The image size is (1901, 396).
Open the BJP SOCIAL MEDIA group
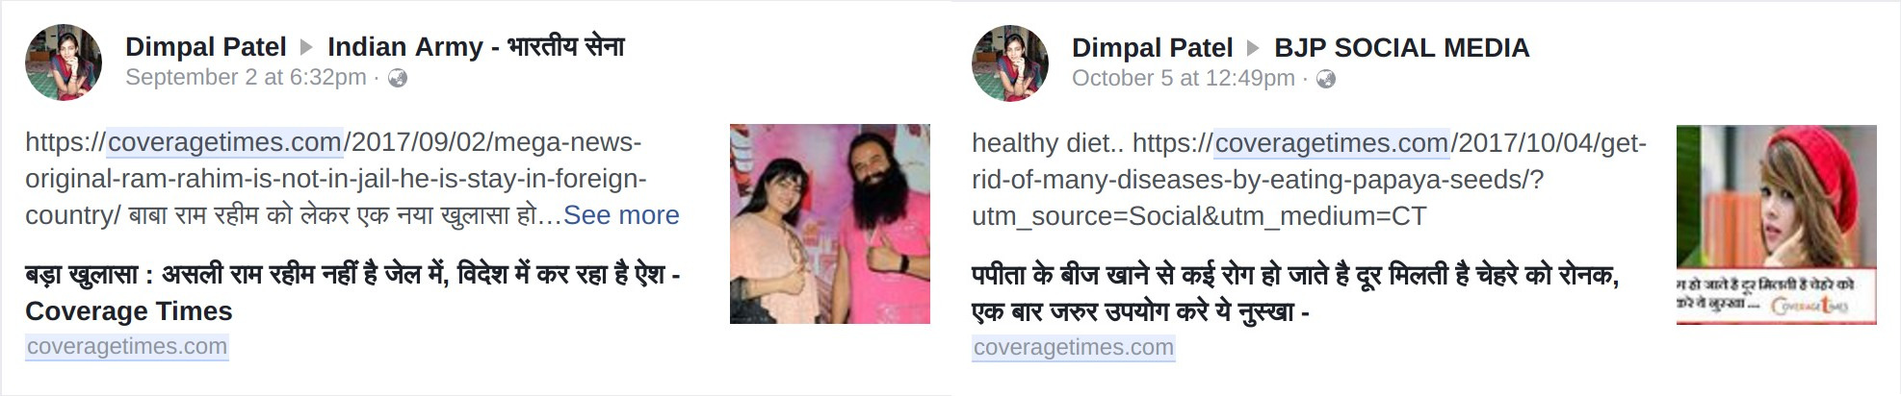(1402, 48)
